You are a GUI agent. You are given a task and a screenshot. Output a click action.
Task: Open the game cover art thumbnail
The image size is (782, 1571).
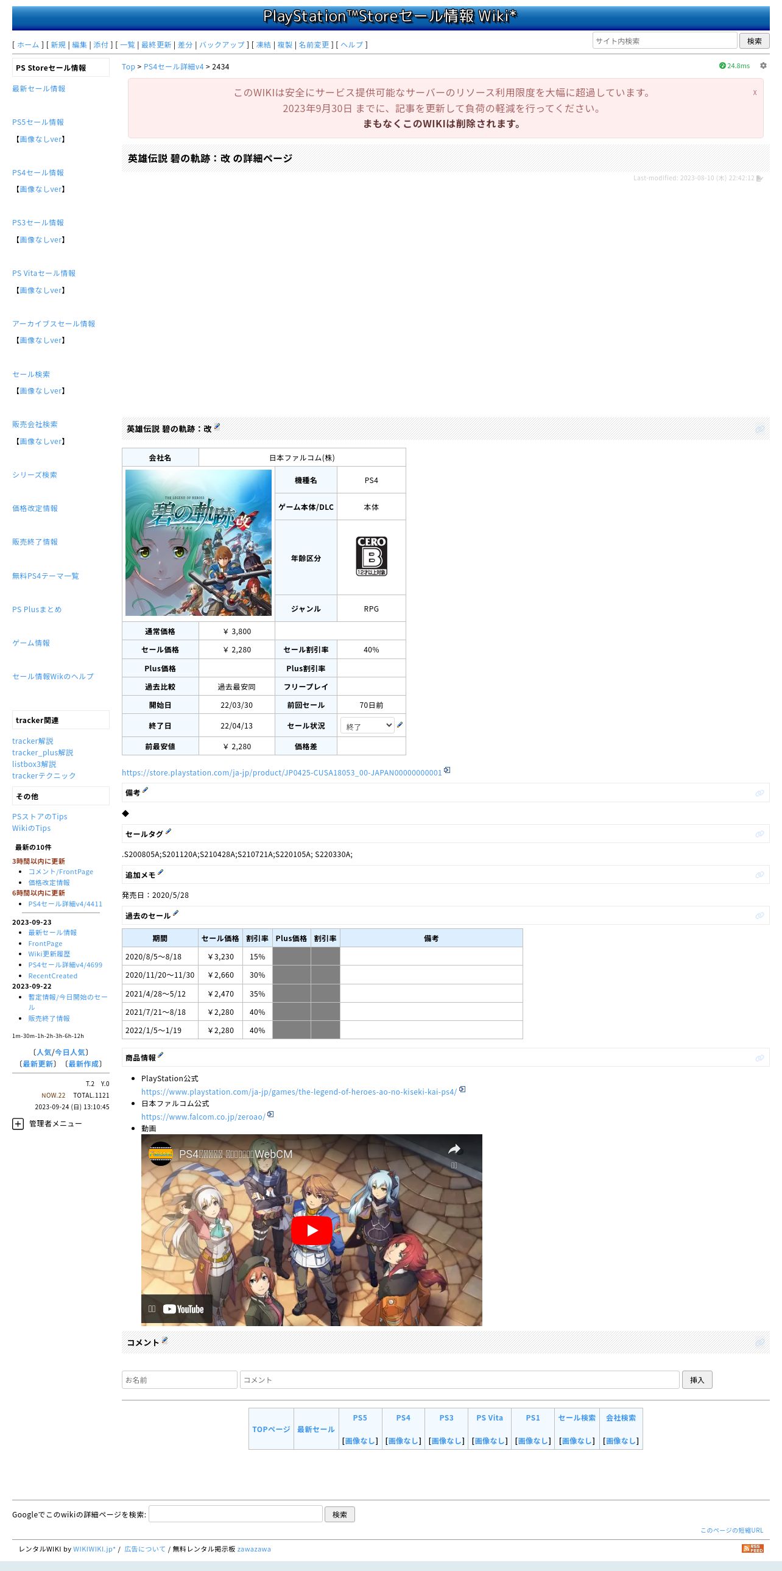click(198, 542)
